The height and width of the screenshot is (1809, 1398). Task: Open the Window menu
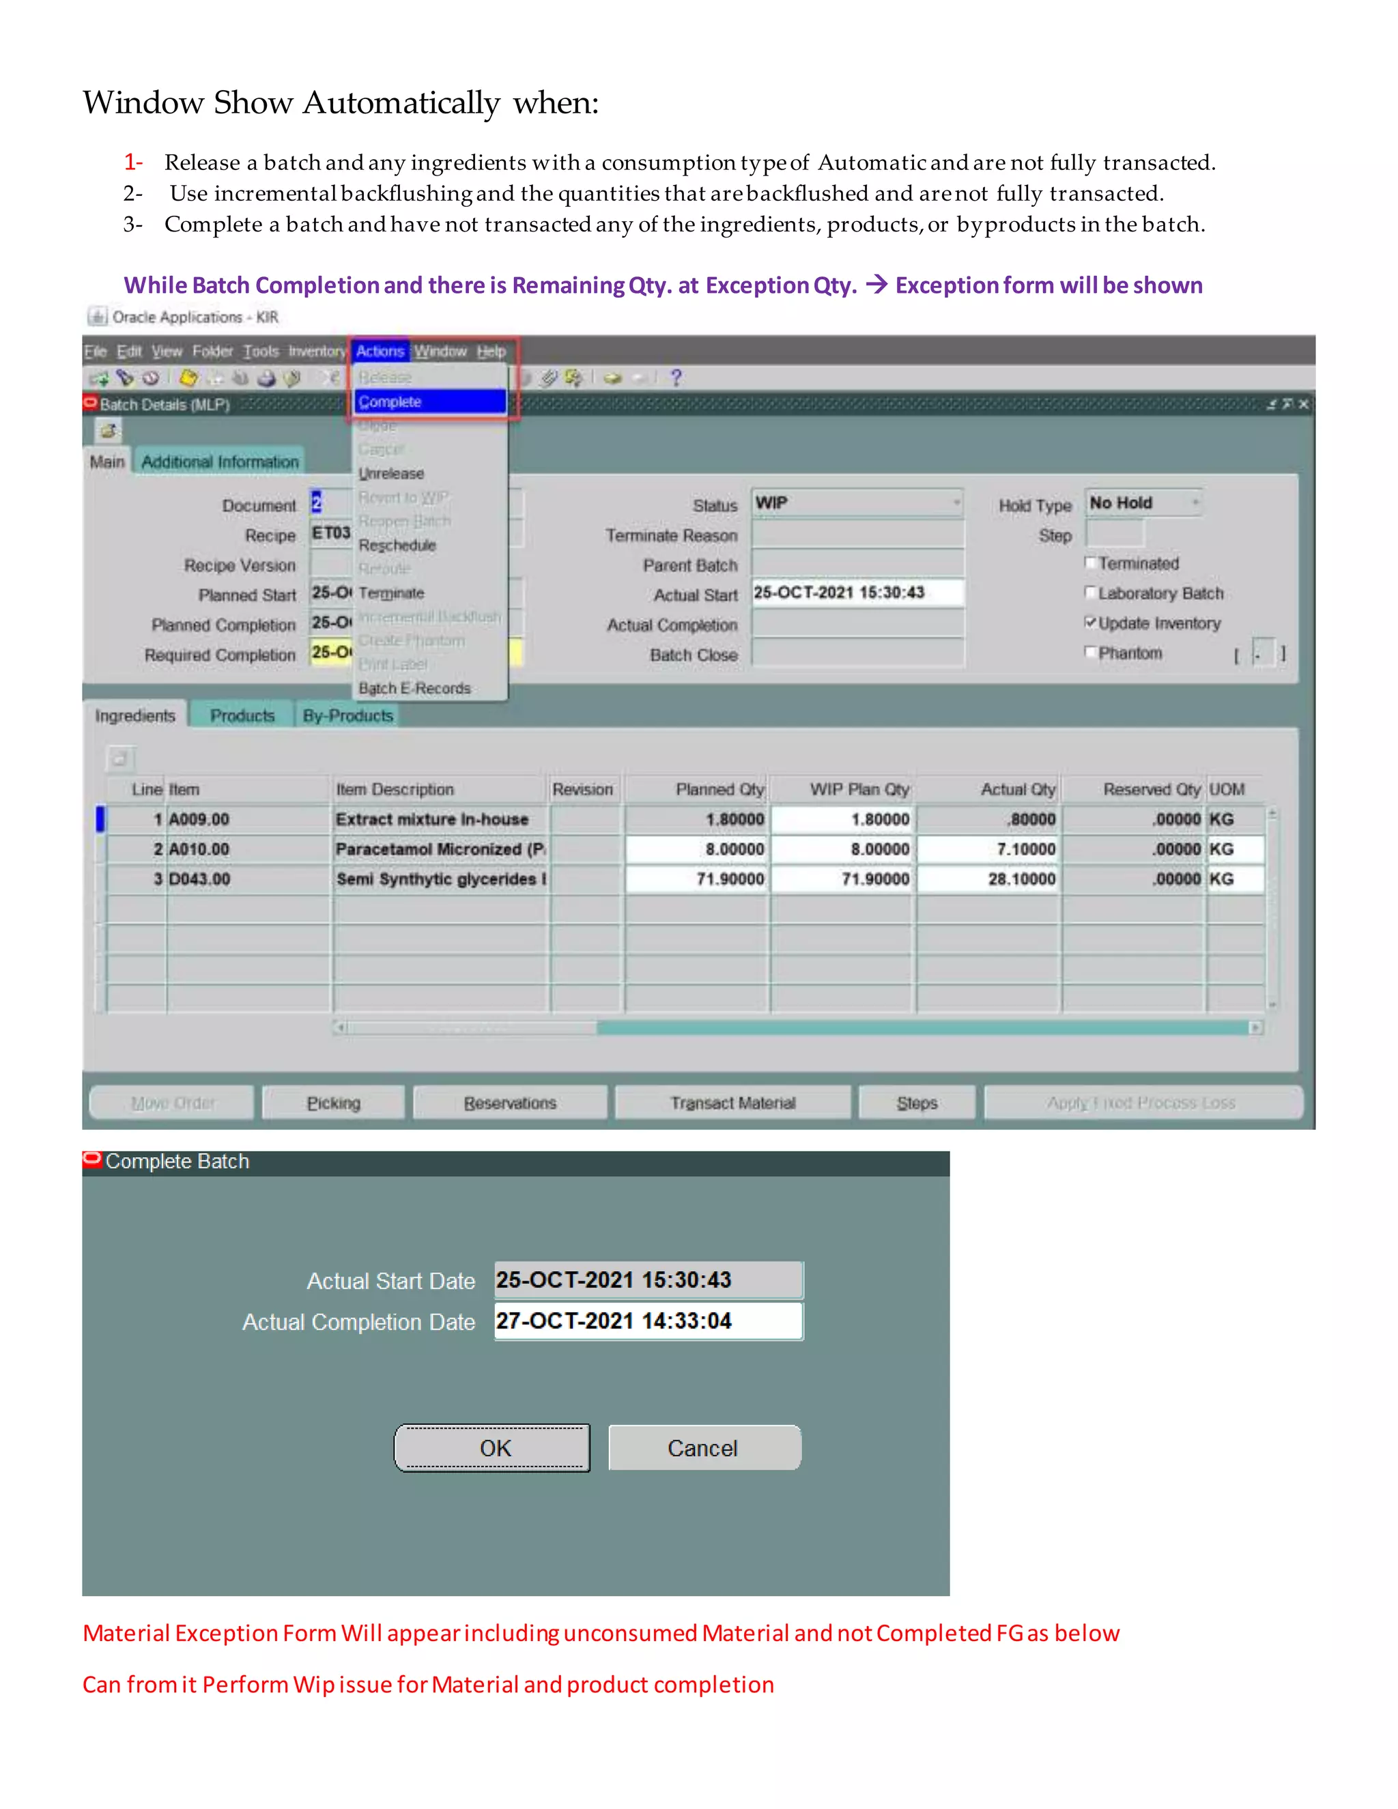coord(440,351)
